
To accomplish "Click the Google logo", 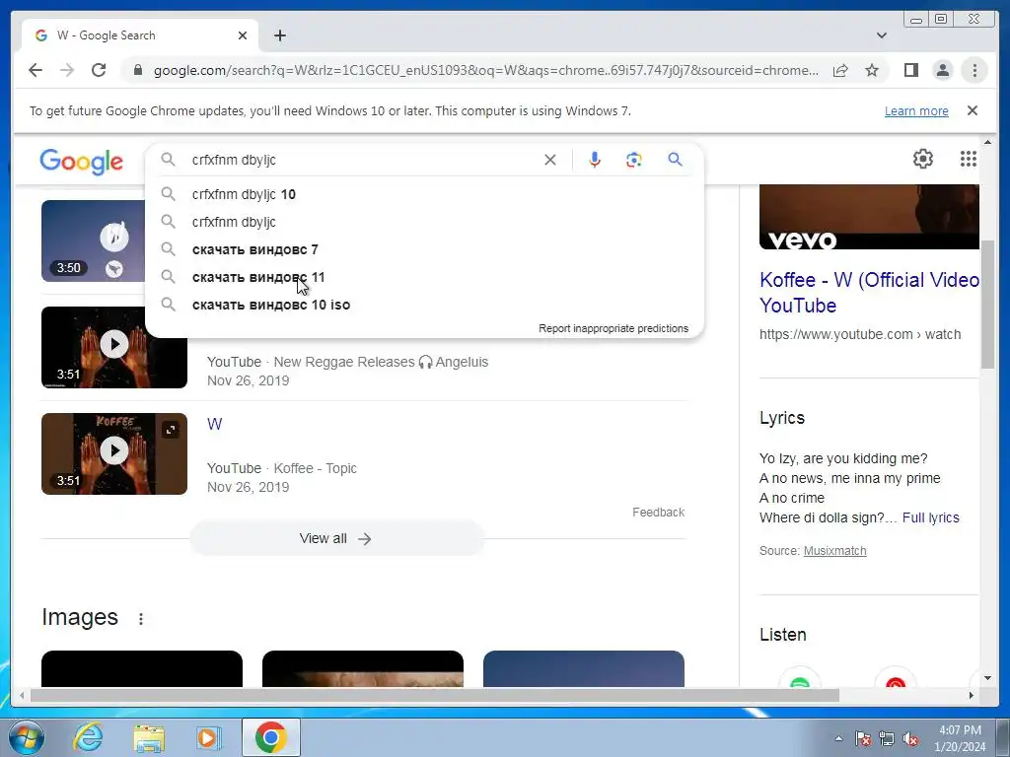I will (x=81, y=161).
